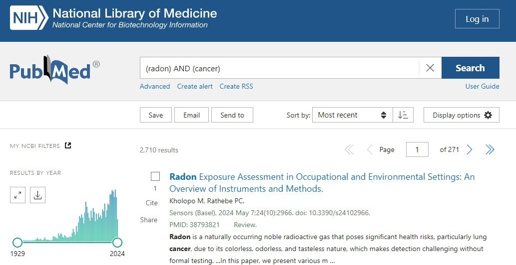Click the RESULTS BY YEAR heading
Image resolution: width=516 pixels, height=265 pixels.
pyautogui.click(x=35, y=173)
